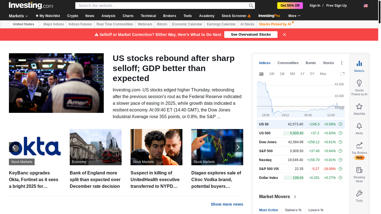Open Diageo Cîroc Vodka article headline
This screenshot has width=381, height=214.
click(216, 179)
